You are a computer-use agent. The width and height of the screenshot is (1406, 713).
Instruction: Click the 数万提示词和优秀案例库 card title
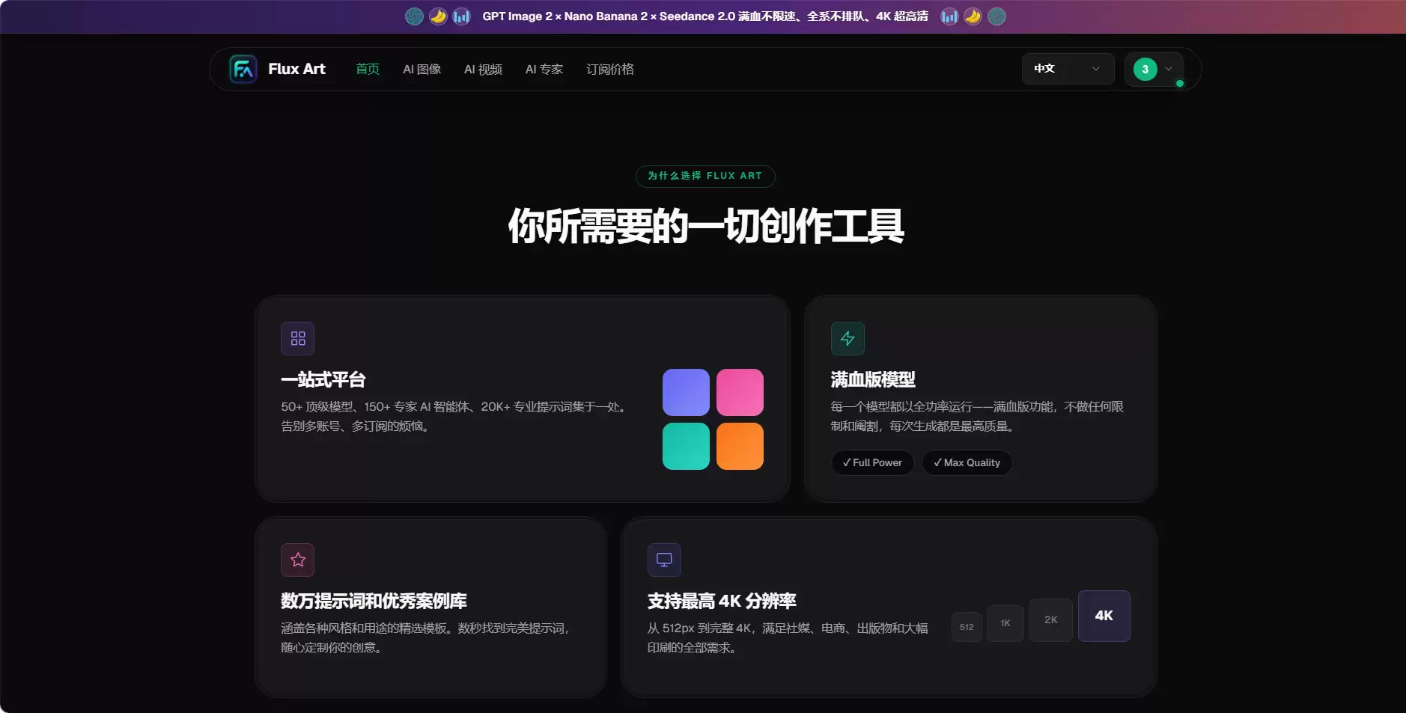(374, 602)
